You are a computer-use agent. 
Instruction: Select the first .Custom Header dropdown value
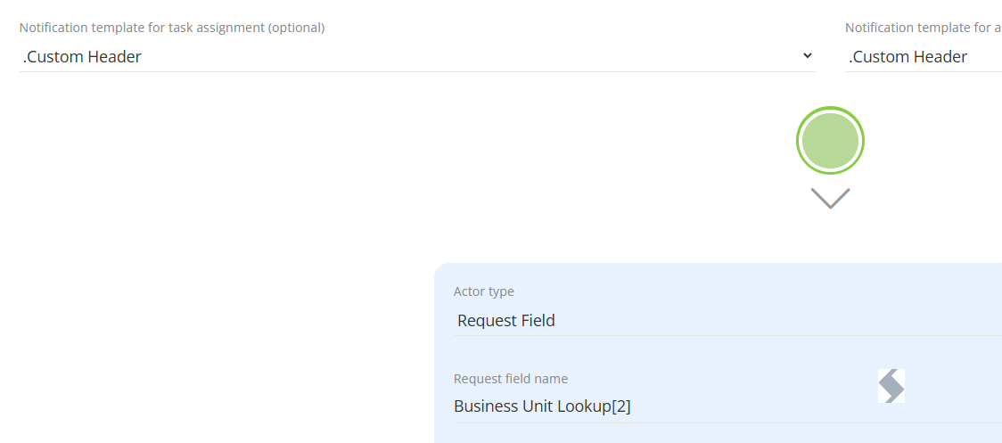pos(82,57)
